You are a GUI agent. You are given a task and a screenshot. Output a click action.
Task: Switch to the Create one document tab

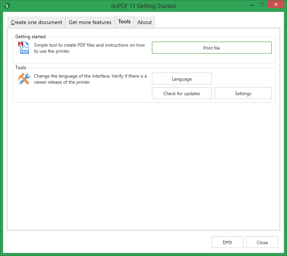[36, 22]
